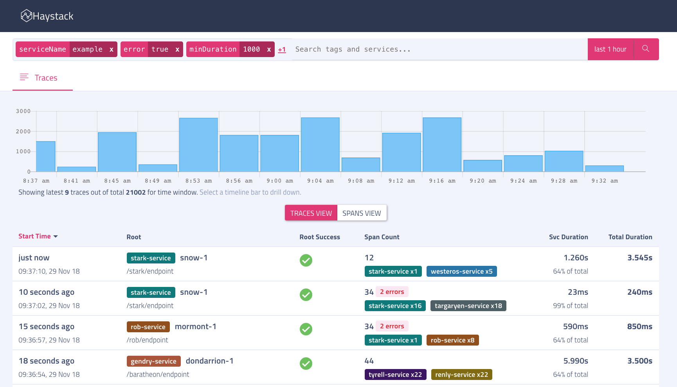Focus the search tags and services field
This screenshot has width=677, height=387.
tap(439, 49)
